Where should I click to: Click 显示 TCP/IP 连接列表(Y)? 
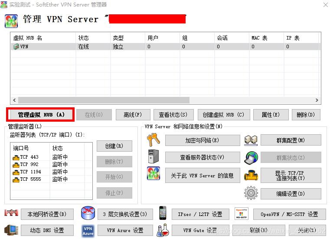pyautogui.click(x=291, y=175)
